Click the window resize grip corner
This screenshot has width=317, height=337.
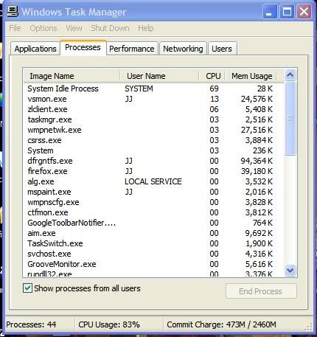tap(309, 327)
